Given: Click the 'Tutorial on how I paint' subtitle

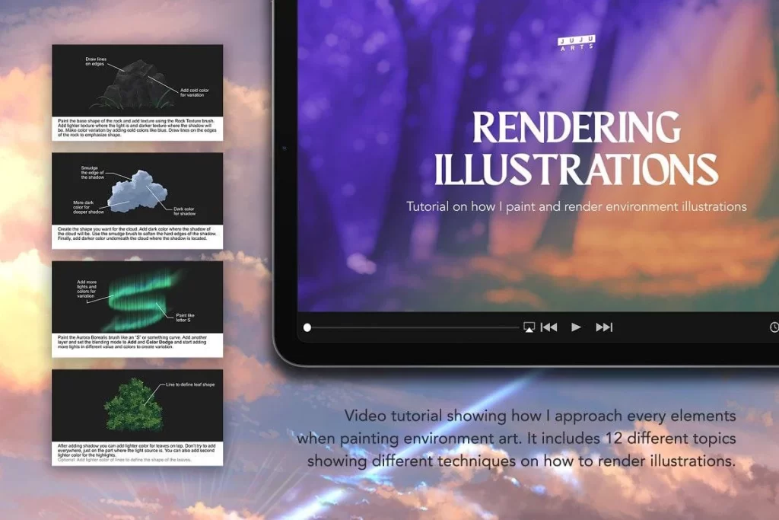Looking at the screenshot, I should [576, 206].
